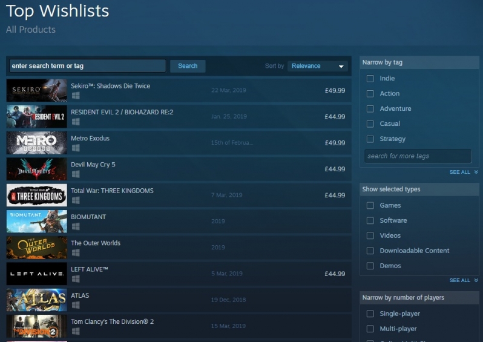Check the Action tag checkbox
Screen dimensions: 483x342
[x=370, y=94]
